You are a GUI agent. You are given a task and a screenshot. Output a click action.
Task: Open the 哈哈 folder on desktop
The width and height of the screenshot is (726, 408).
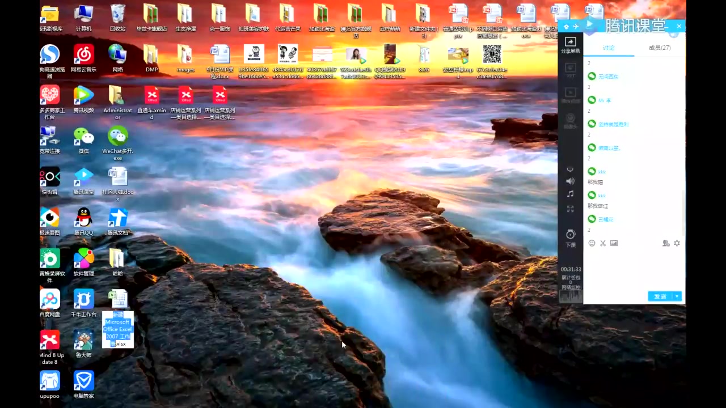point(117,262)
